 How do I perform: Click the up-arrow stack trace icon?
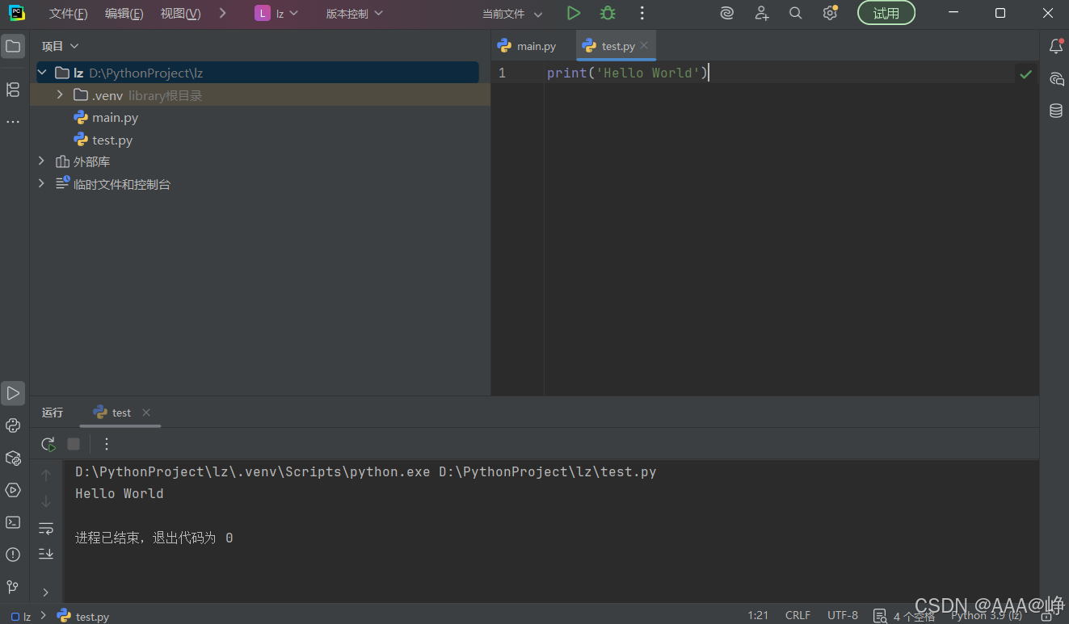point(46,475)
